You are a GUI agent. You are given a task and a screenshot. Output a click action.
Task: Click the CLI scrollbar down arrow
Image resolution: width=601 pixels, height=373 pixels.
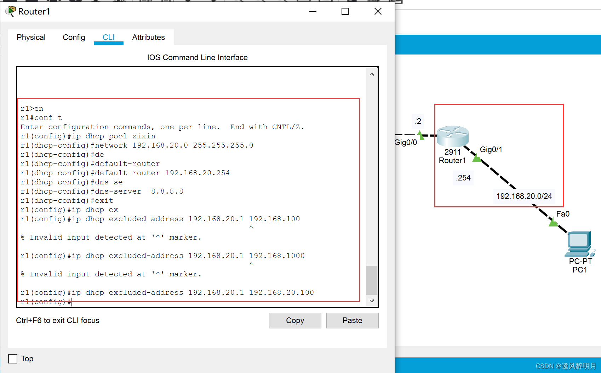372,301
